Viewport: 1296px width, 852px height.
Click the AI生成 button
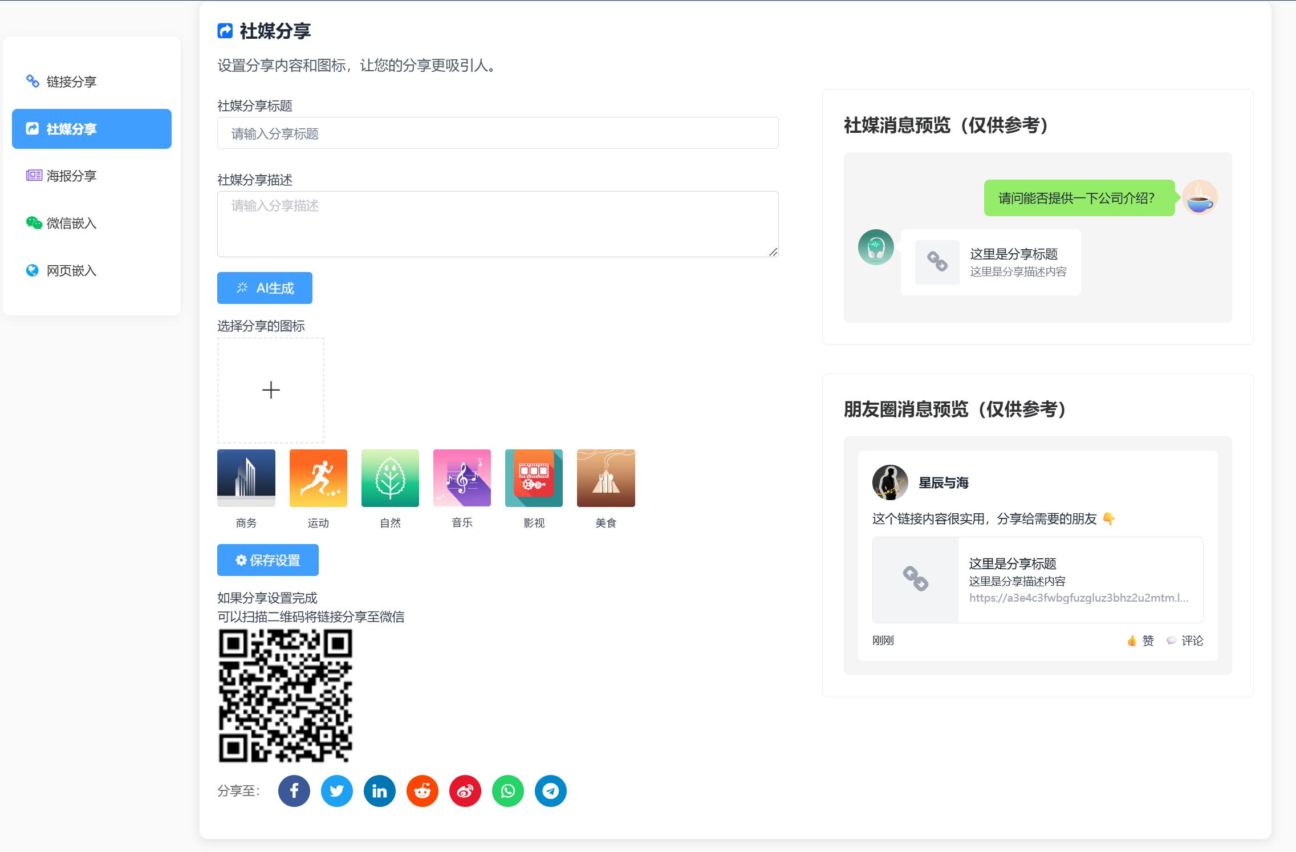click(x=265, y=288)
